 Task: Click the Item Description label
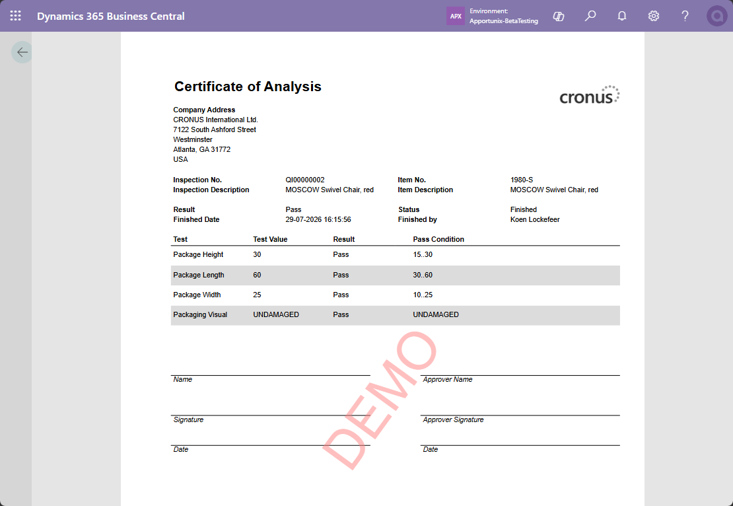pos(425,190)
